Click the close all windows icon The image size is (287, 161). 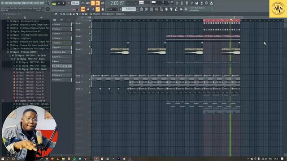[x=181, y=9]
